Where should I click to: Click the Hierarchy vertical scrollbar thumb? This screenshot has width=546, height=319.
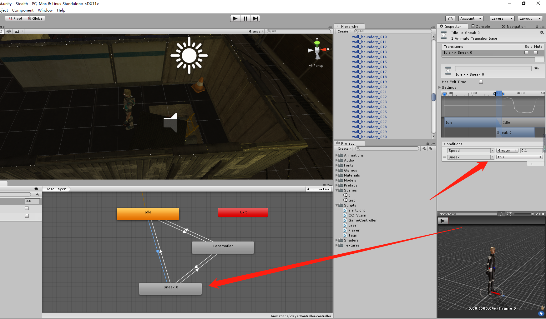[433, 97]
